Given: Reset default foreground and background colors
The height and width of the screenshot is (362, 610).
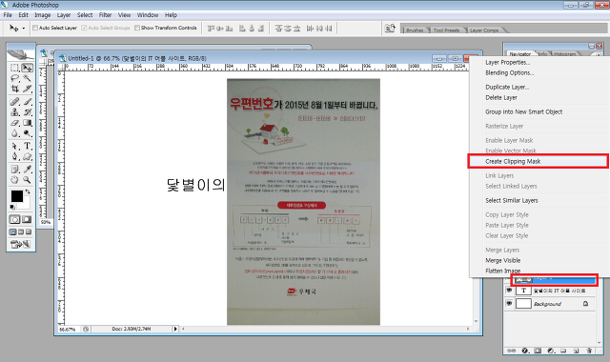Looking at the screenshot, I should pyautogui.click(x=12, y=207).
